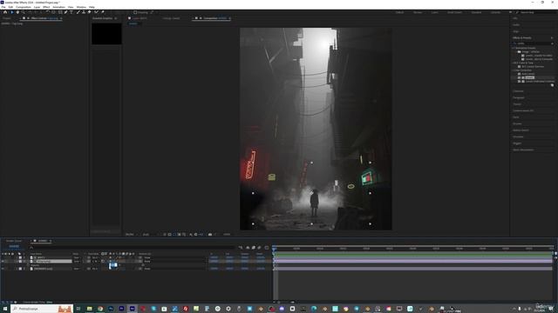Image resolution: width=558 pixels, height=313 pixels.
Task: Open the Character panel
Action: click(518, 91)
